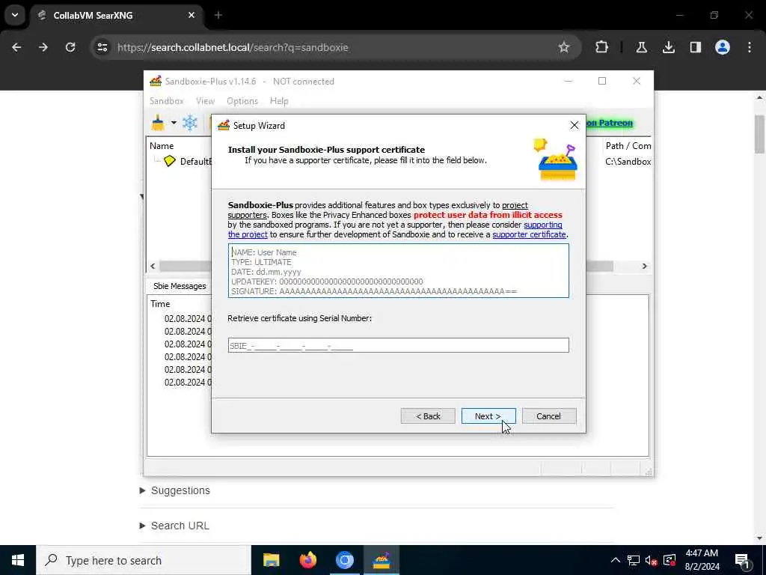Bookmark this page with star icon
Image resolution: width=766 pixels, height=575 pixels.
tap(564, 47)
